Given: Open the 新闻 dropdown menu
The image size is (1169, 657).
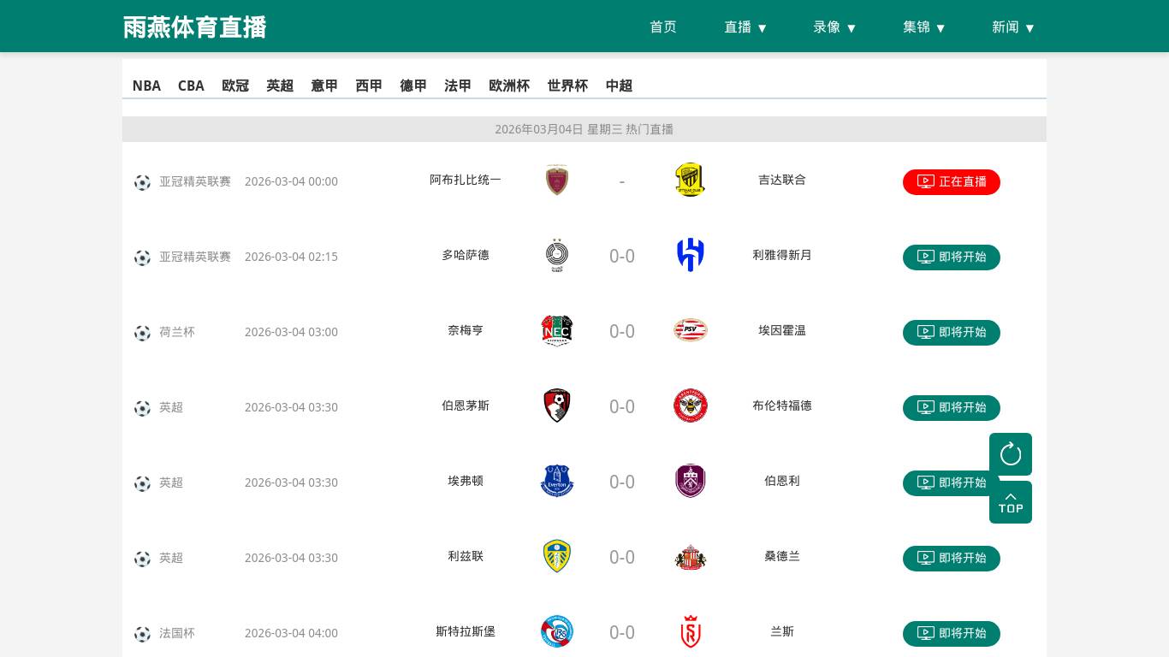Looking at the screenshot, I should pyautogui.click(x=1013, y=27).
